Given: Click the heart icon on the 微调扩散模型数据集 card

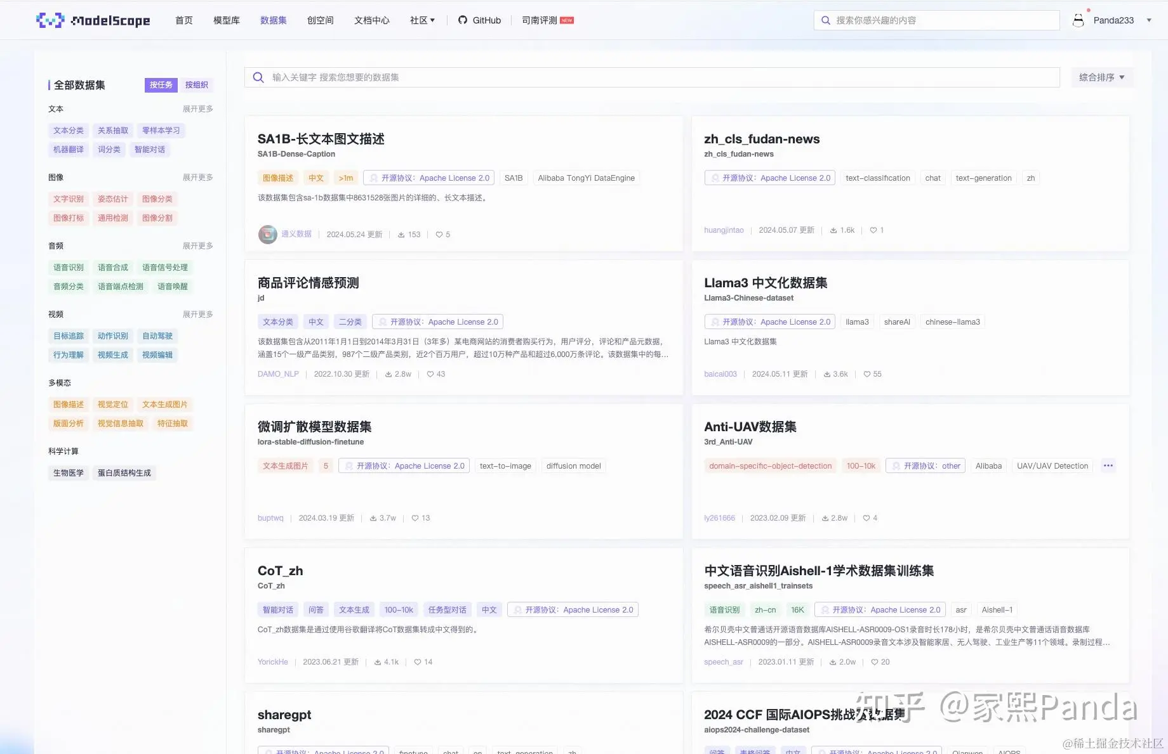Looking at the screenshot, I should pyautogui.click(x=415, y=518).
